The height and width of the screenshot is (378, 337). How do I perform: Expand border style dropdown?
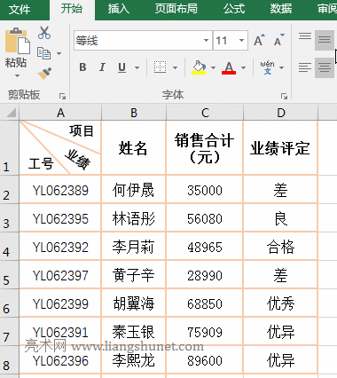point(175,67)
